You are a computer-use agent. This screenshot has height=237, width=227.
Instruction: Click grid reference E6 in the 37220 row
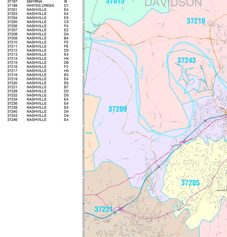pos(66,83)
